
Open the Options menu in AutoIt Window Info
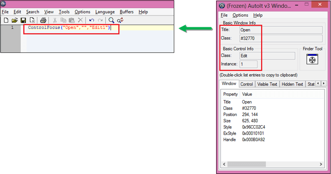240,15
